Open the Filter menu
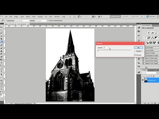The width and height of the screenshot is (159, 119). 34,17
